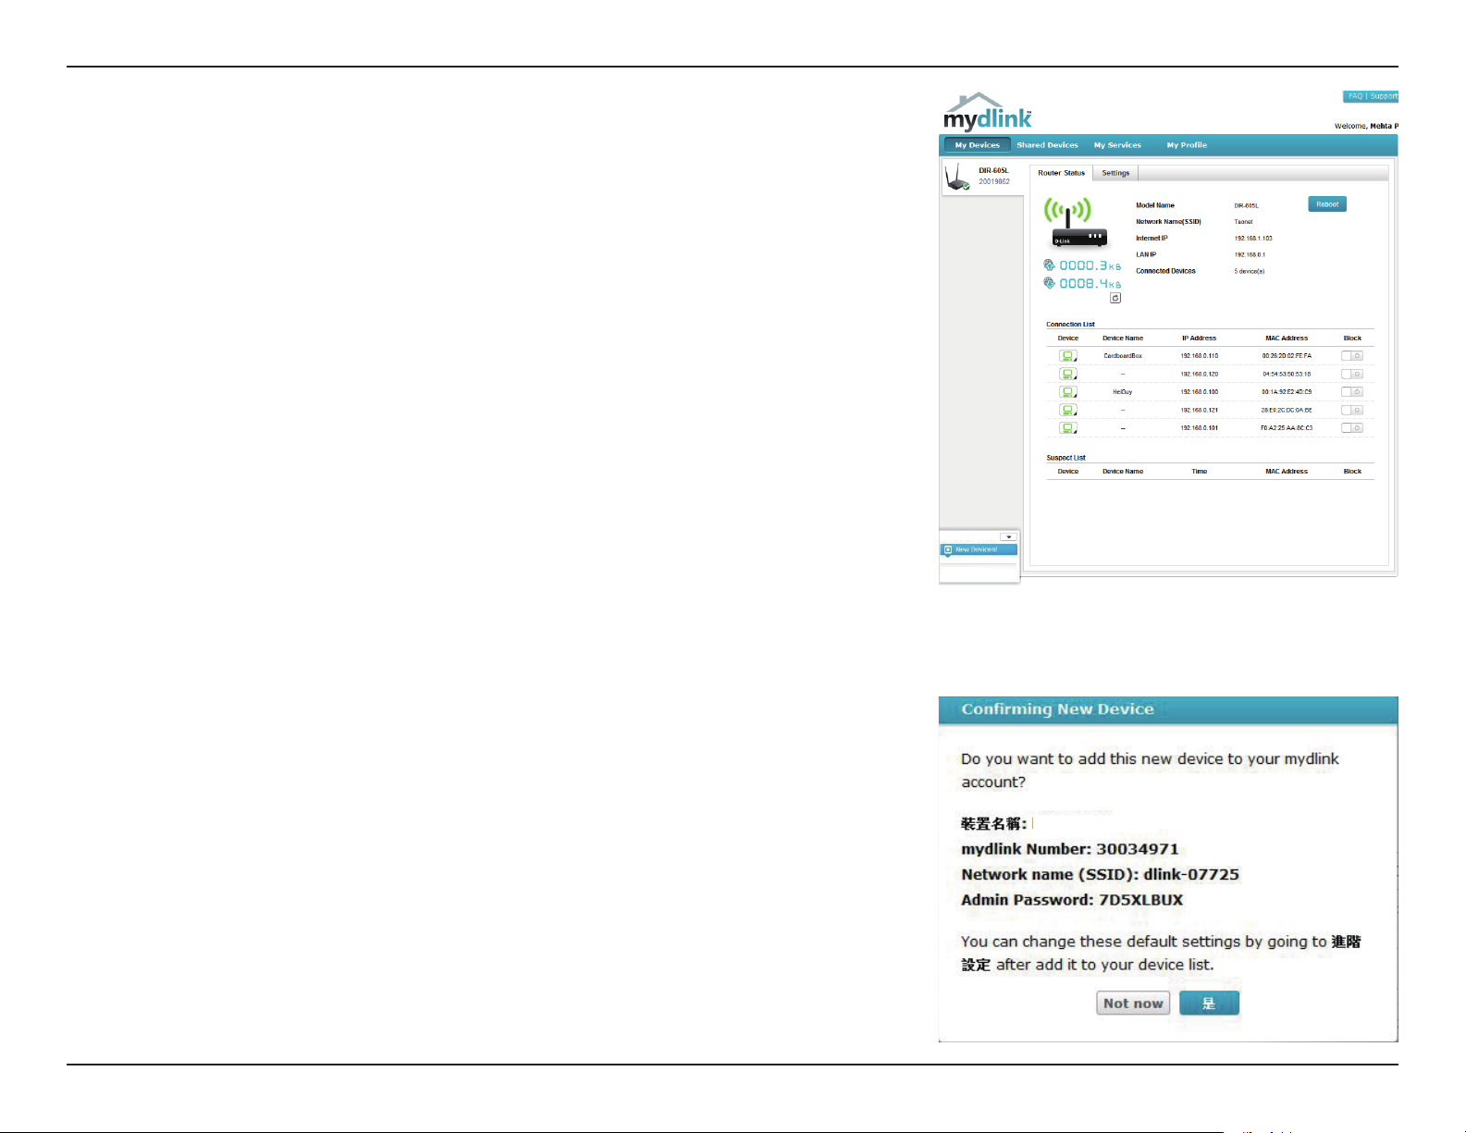The width and height of the screenshot is (1466, 1133).
Task: Click the Network name dlink-07725 text
Action: click(x=1100, y=875)
